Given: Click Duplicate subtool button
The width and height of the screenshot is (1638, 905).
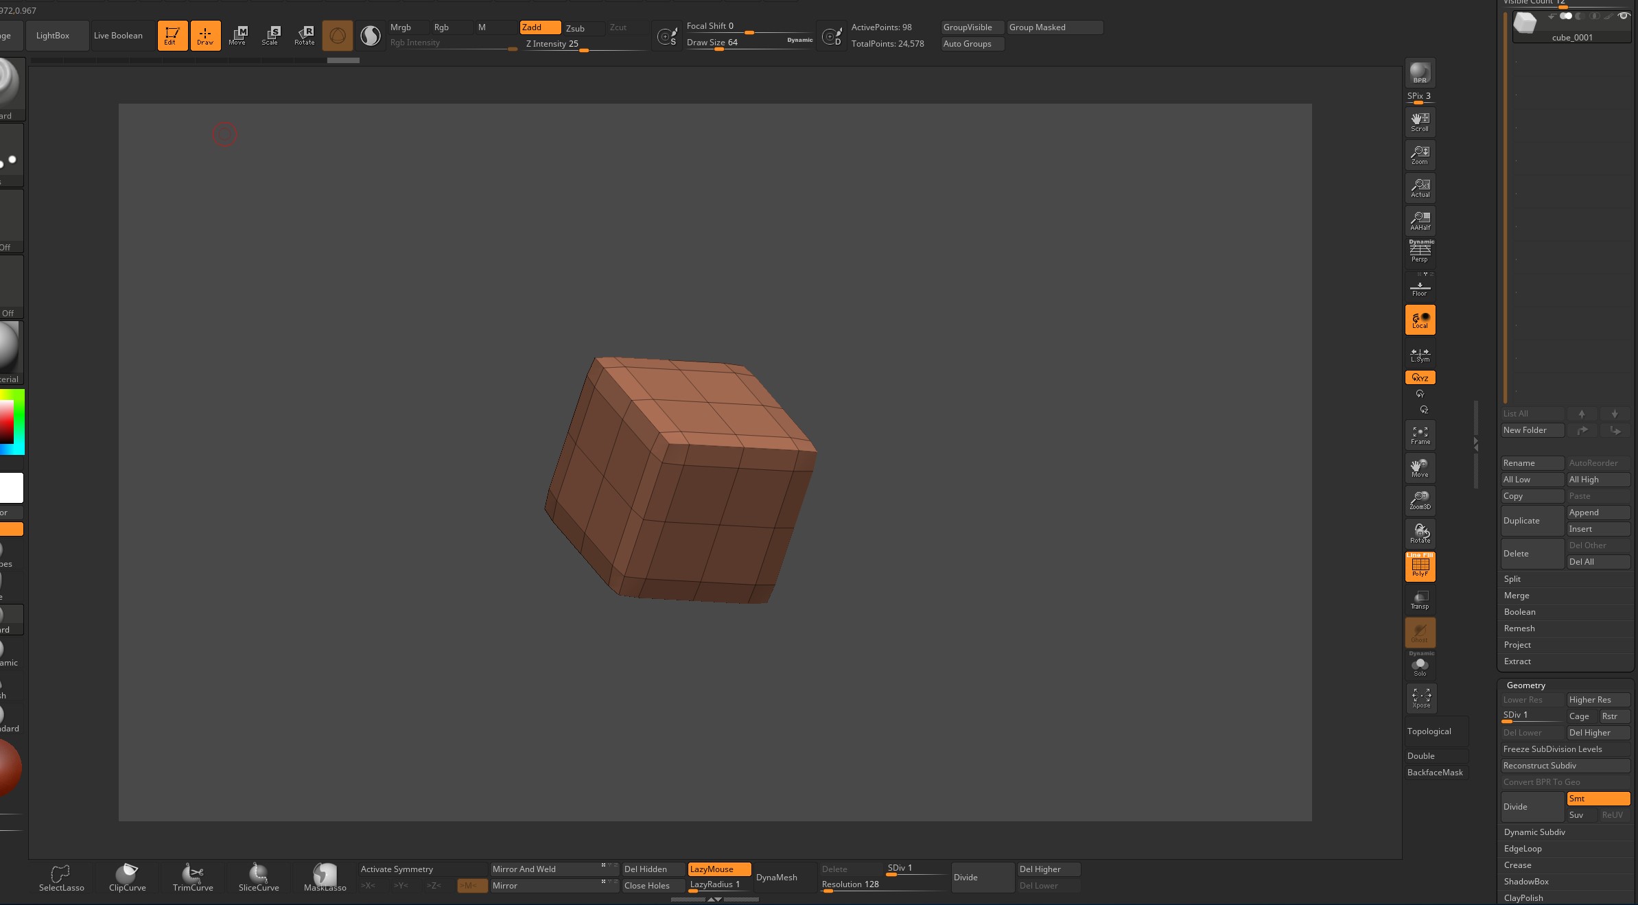Looking at the screenshot, I should 1532,521.
